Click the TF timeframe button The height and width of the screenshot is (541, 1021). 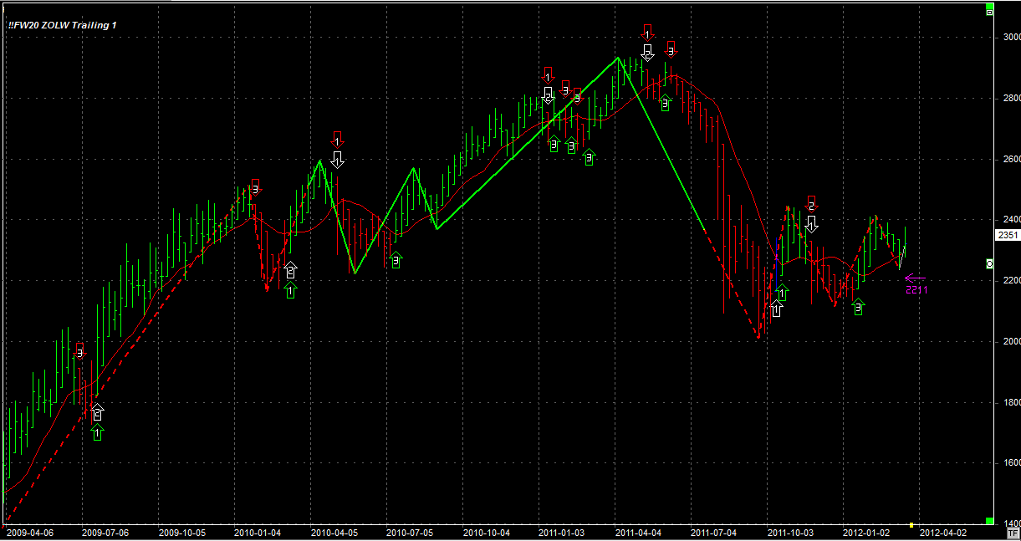coord(1013,532)
